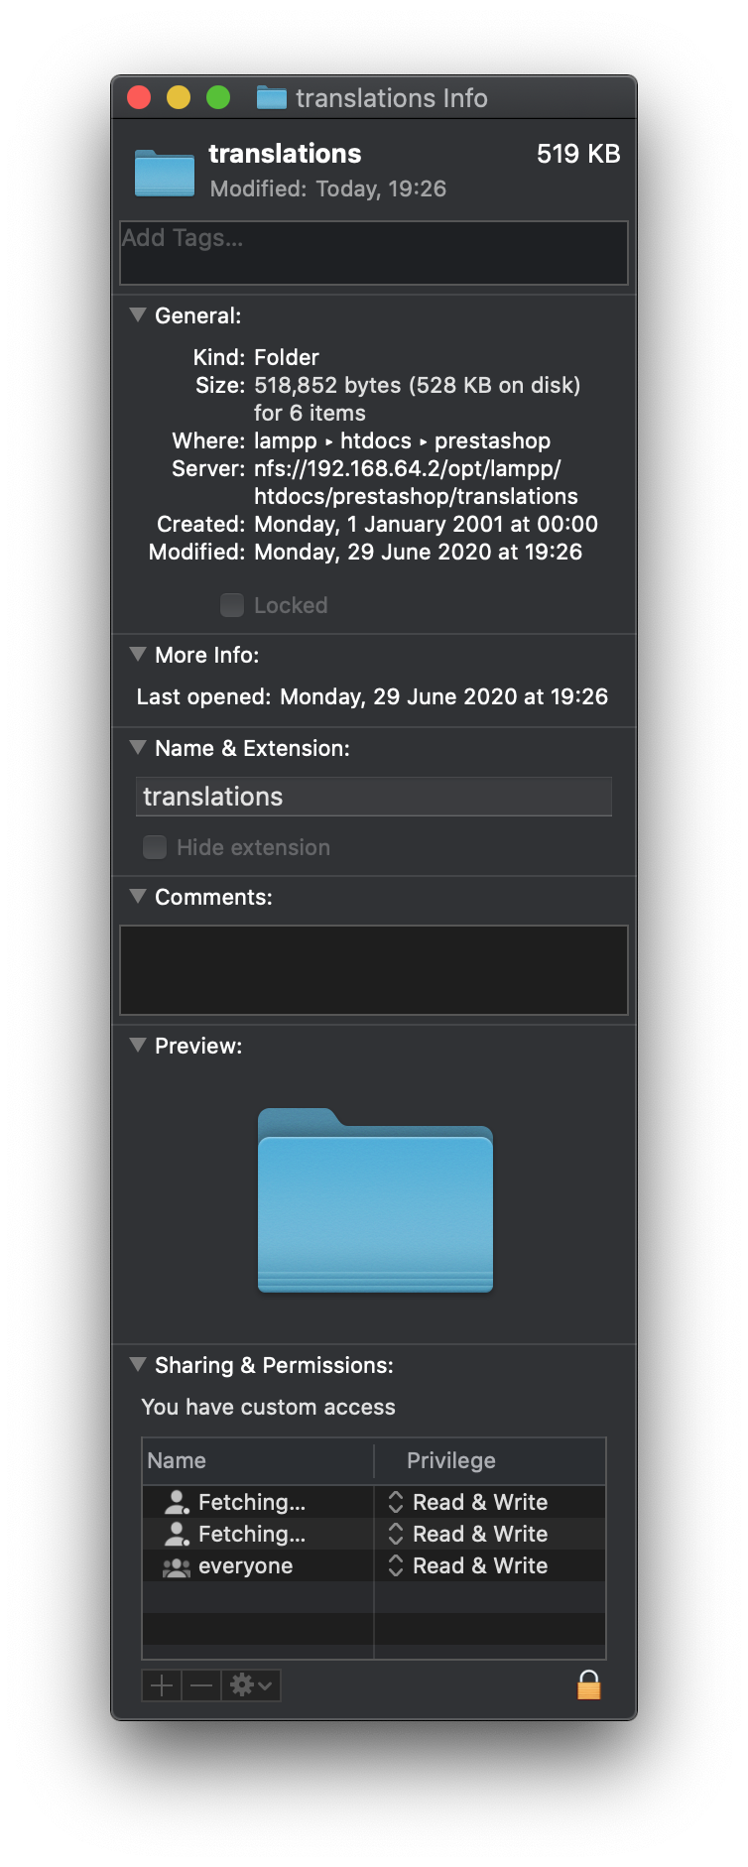748x1867 pixels.
Task: Open privilege dropdown for first Fetching user
Action: click(x=396, y=1502)
